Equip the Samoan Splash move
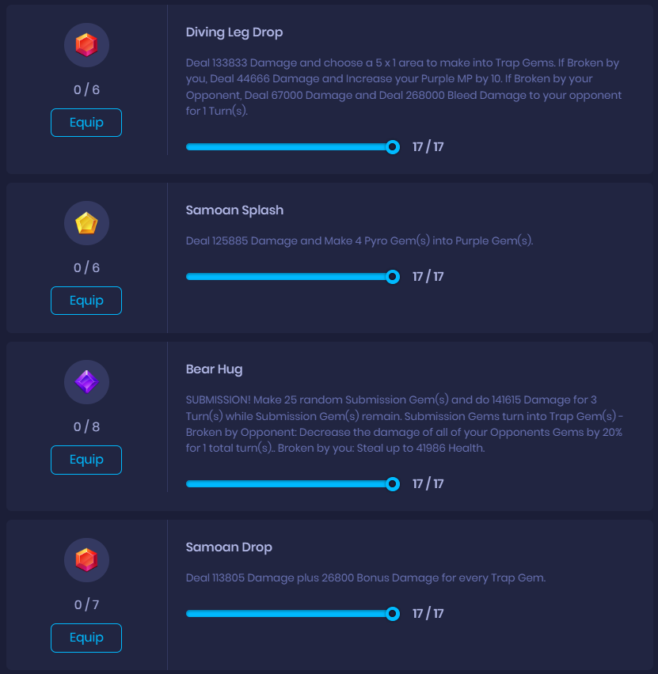 pyautogui.click(x=86, y=301)
